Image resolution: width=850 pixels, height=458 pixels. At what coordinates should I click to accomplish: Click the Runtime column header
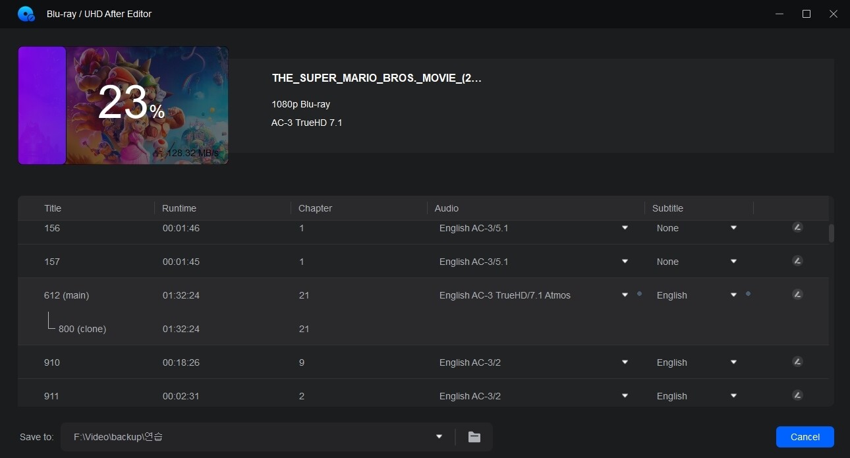pyautogui.click(x=179, y=208)
